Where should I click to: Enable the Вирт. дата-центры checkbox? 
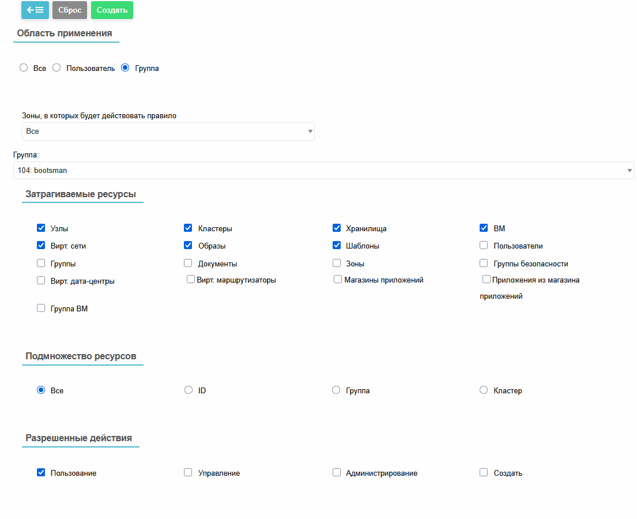click(41, 280)
